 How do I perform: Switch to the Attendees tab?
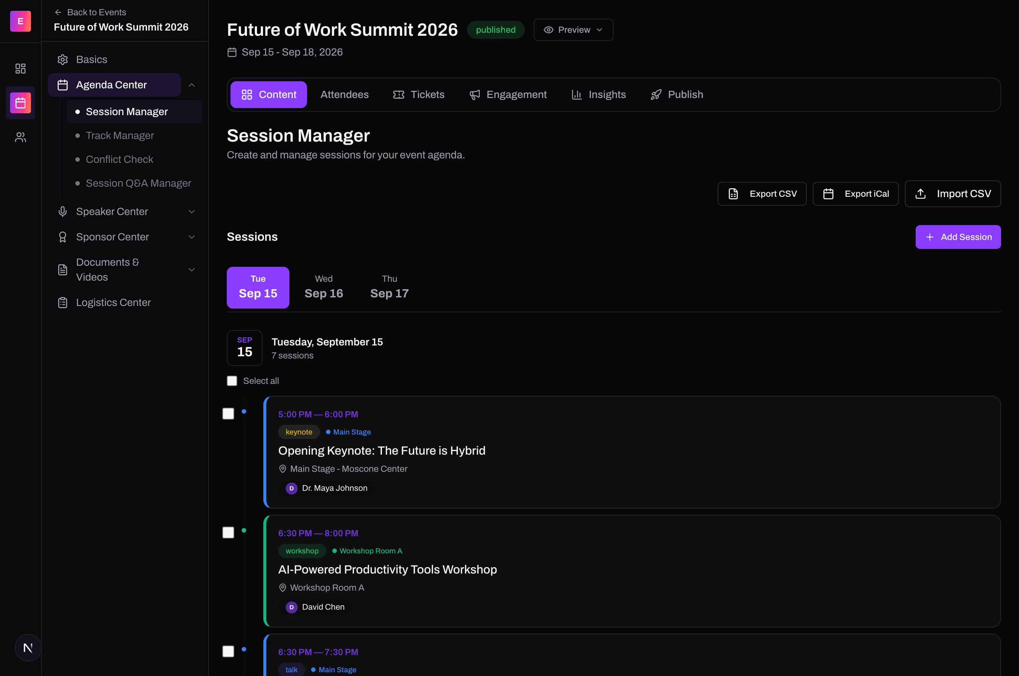pyautogui.click(x=344, y=94)
